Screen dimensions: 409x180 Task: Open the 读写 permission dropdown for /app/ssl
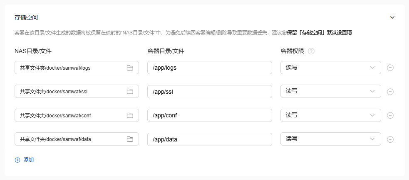pos(331,91)
